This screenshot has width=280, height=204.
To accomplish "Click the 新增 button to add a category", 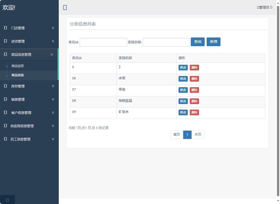I will click(x=214, y=42).
